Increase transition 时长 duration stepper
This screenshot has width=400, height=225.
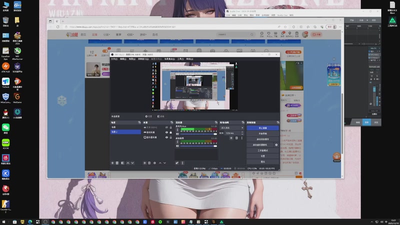(x=242, y=132)
